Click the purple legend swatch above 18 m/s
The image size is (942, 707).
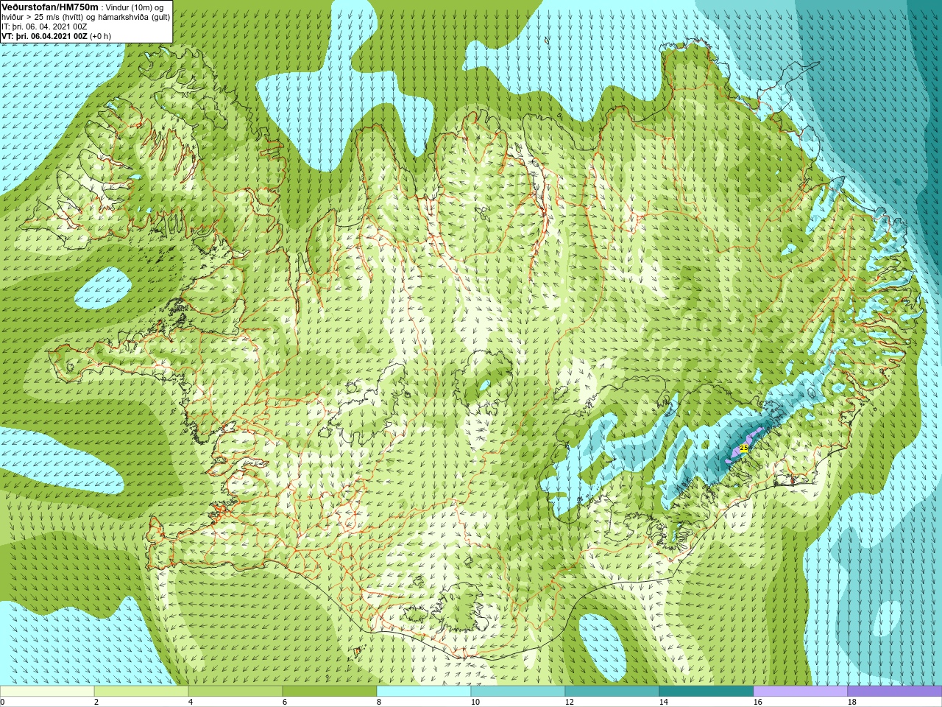tap(895, 692)
